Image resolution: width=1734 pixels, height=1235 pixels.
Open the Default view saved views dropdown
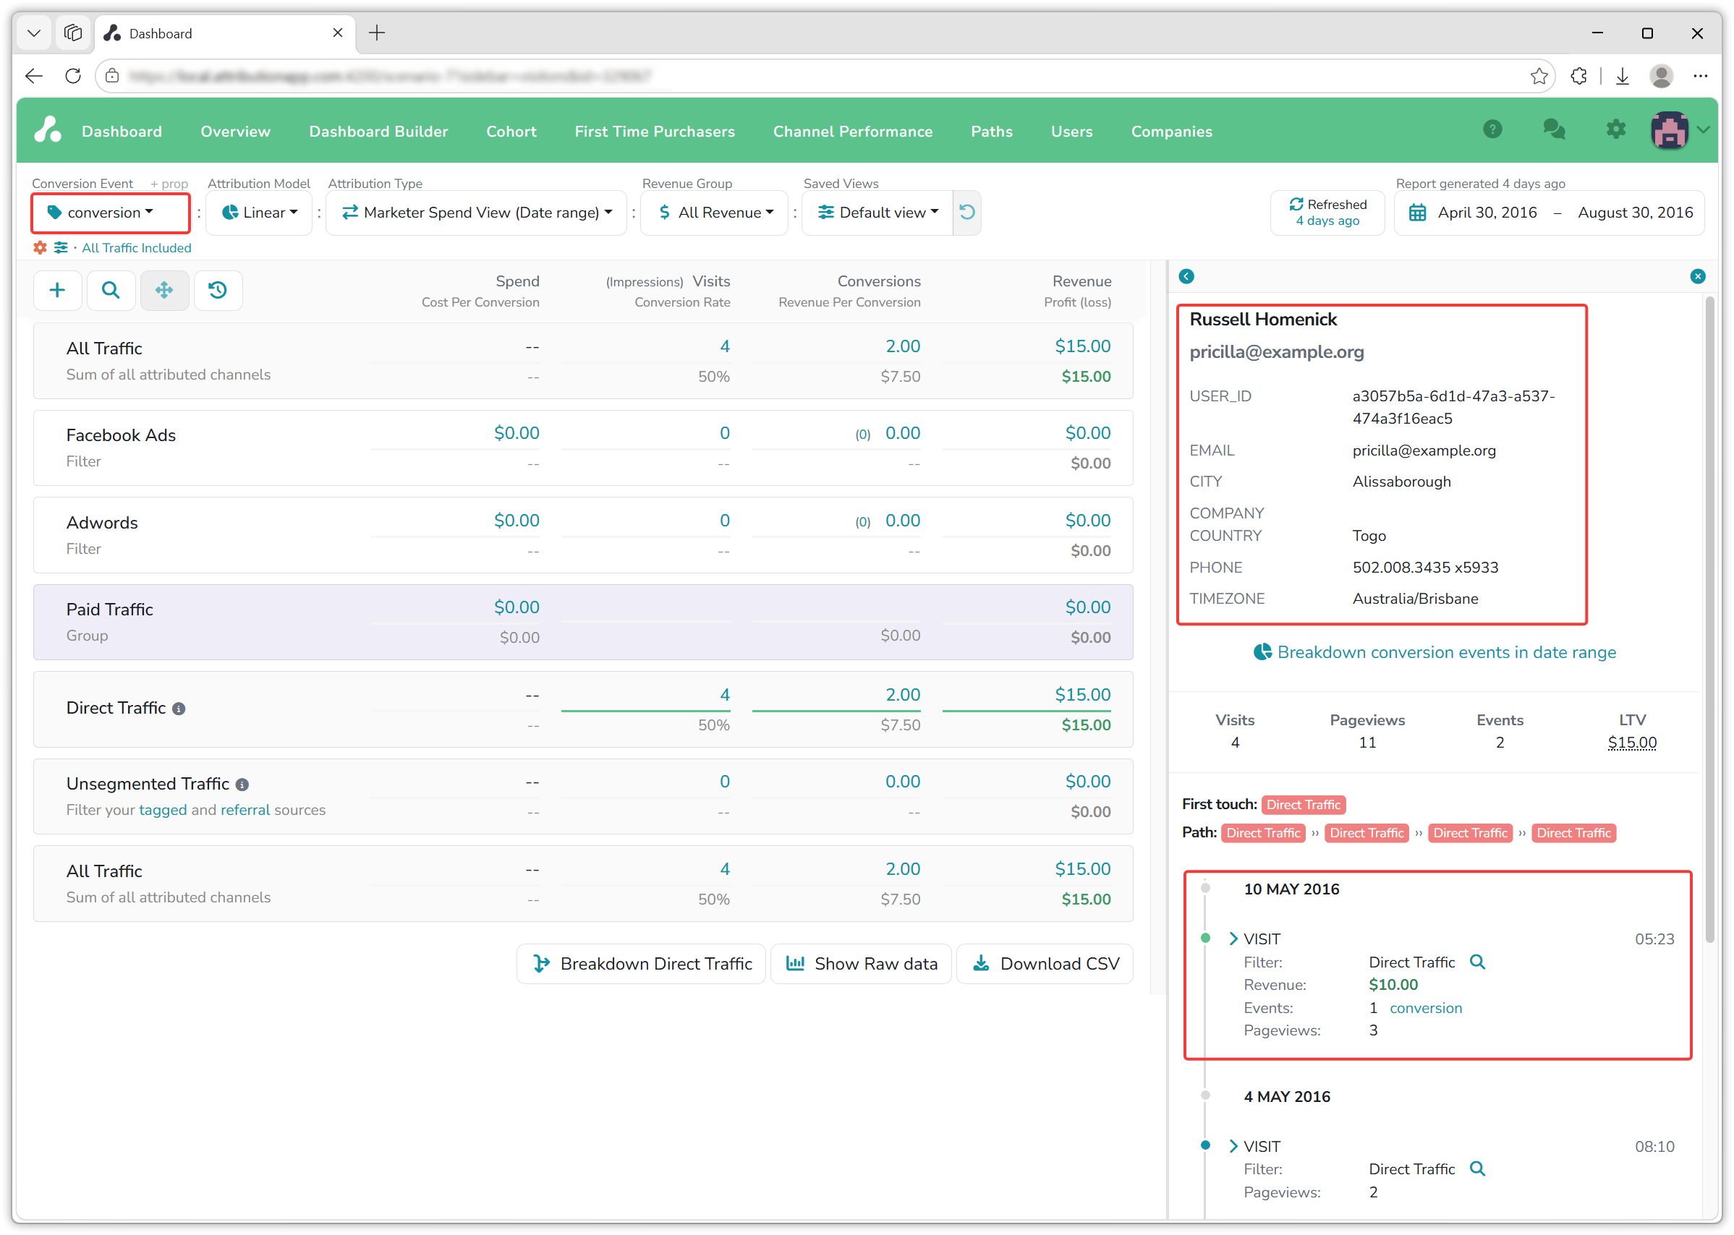(877, 213)
